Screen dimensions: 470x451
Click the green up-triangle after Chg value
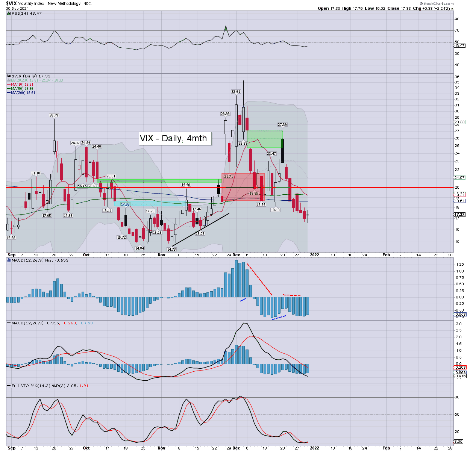452,8
